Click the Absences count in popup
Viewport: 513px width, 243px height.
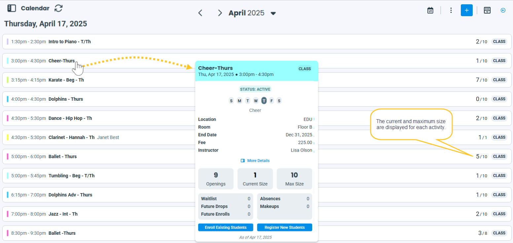click(x=308, y=199)
